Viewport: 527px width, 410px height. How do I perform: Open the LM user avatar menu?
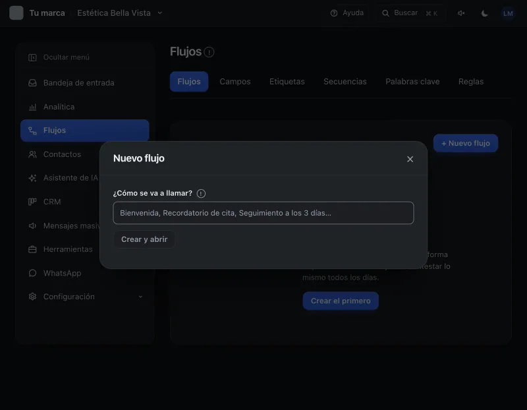[508, 13]
